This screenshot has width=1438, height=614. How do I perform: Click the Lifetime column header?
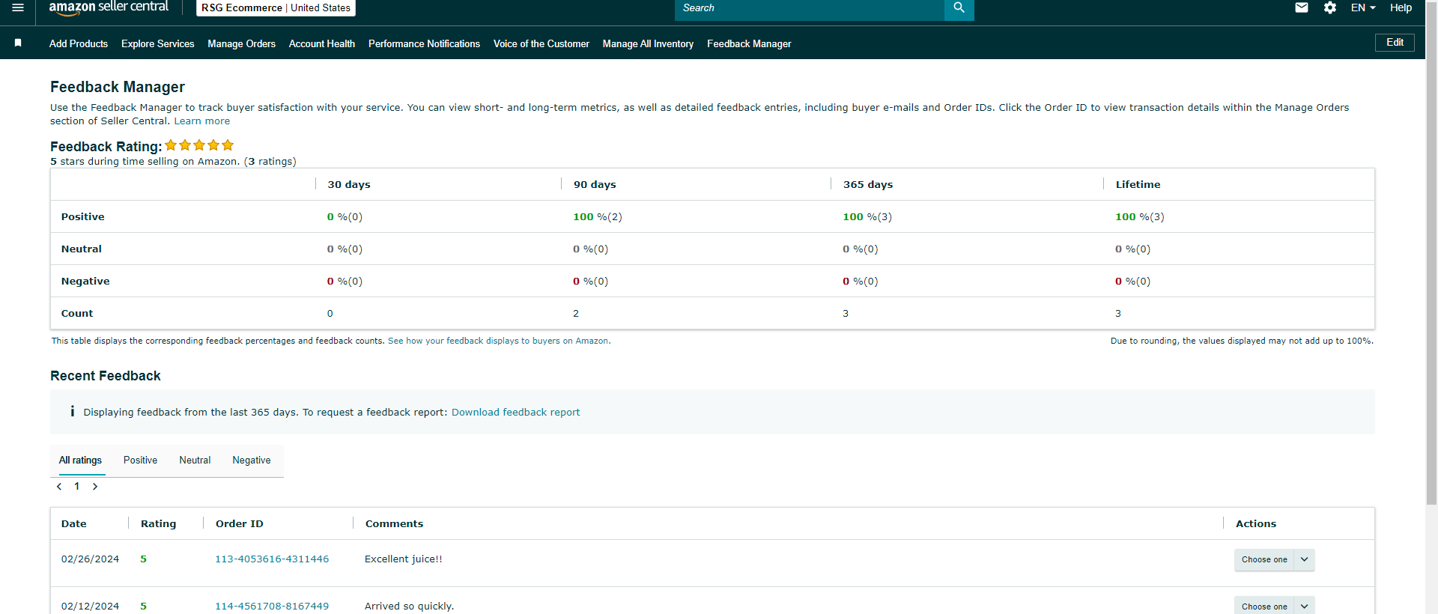pyautogui.click(x=1138, y=185)
